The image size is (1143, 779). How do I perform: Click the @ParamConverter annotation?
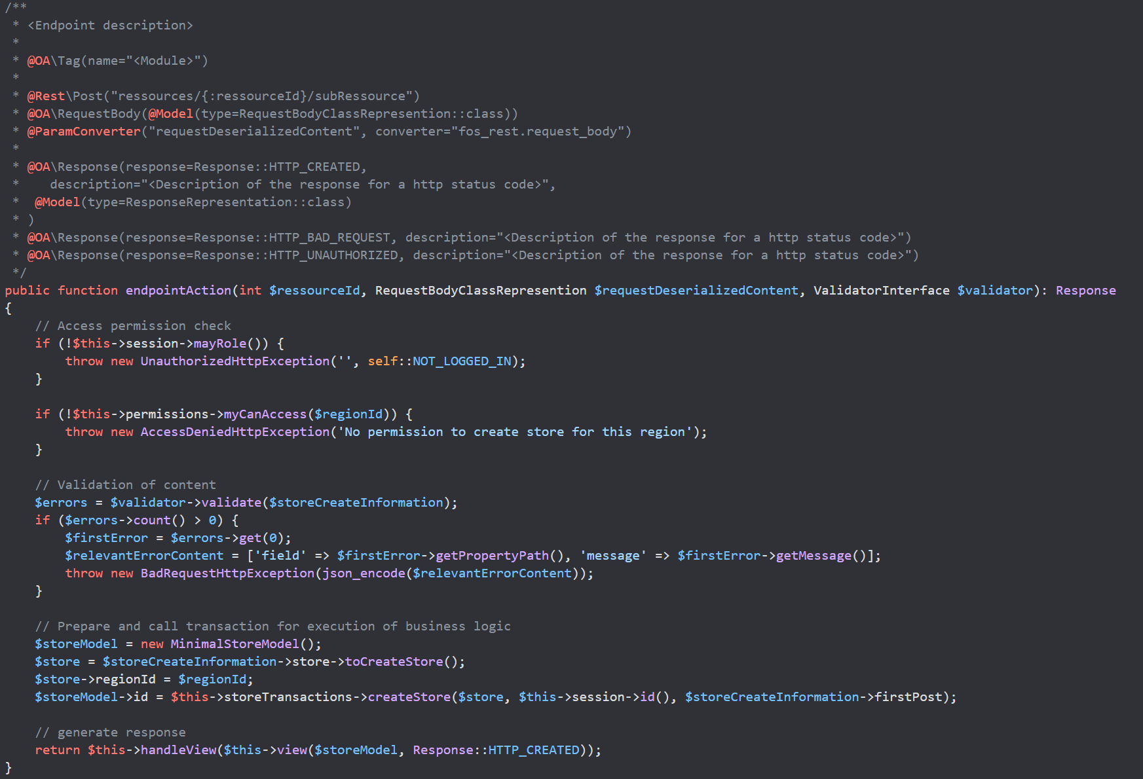coord(84,132)
